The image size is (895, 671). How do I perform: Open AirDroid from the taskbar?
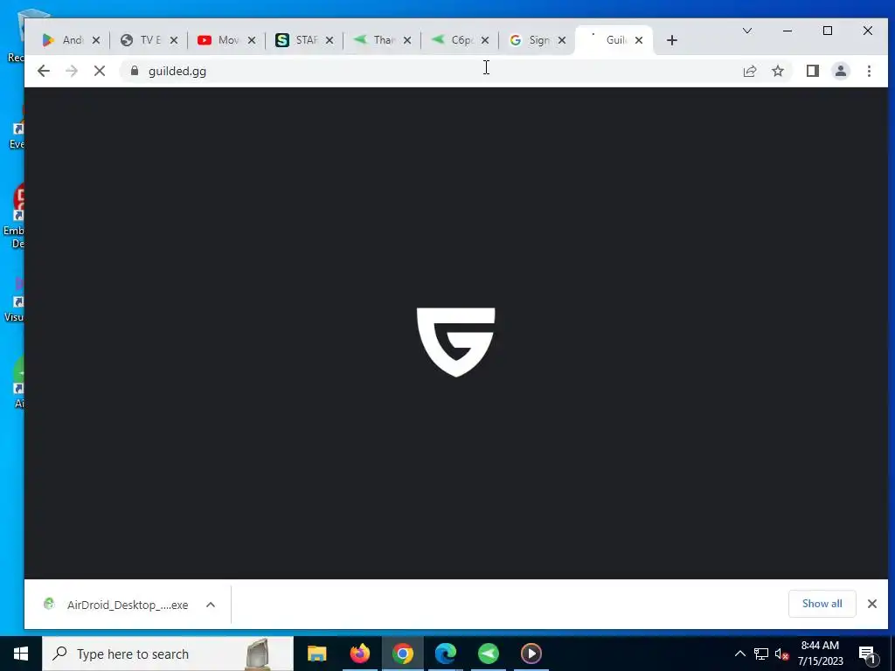488,654
